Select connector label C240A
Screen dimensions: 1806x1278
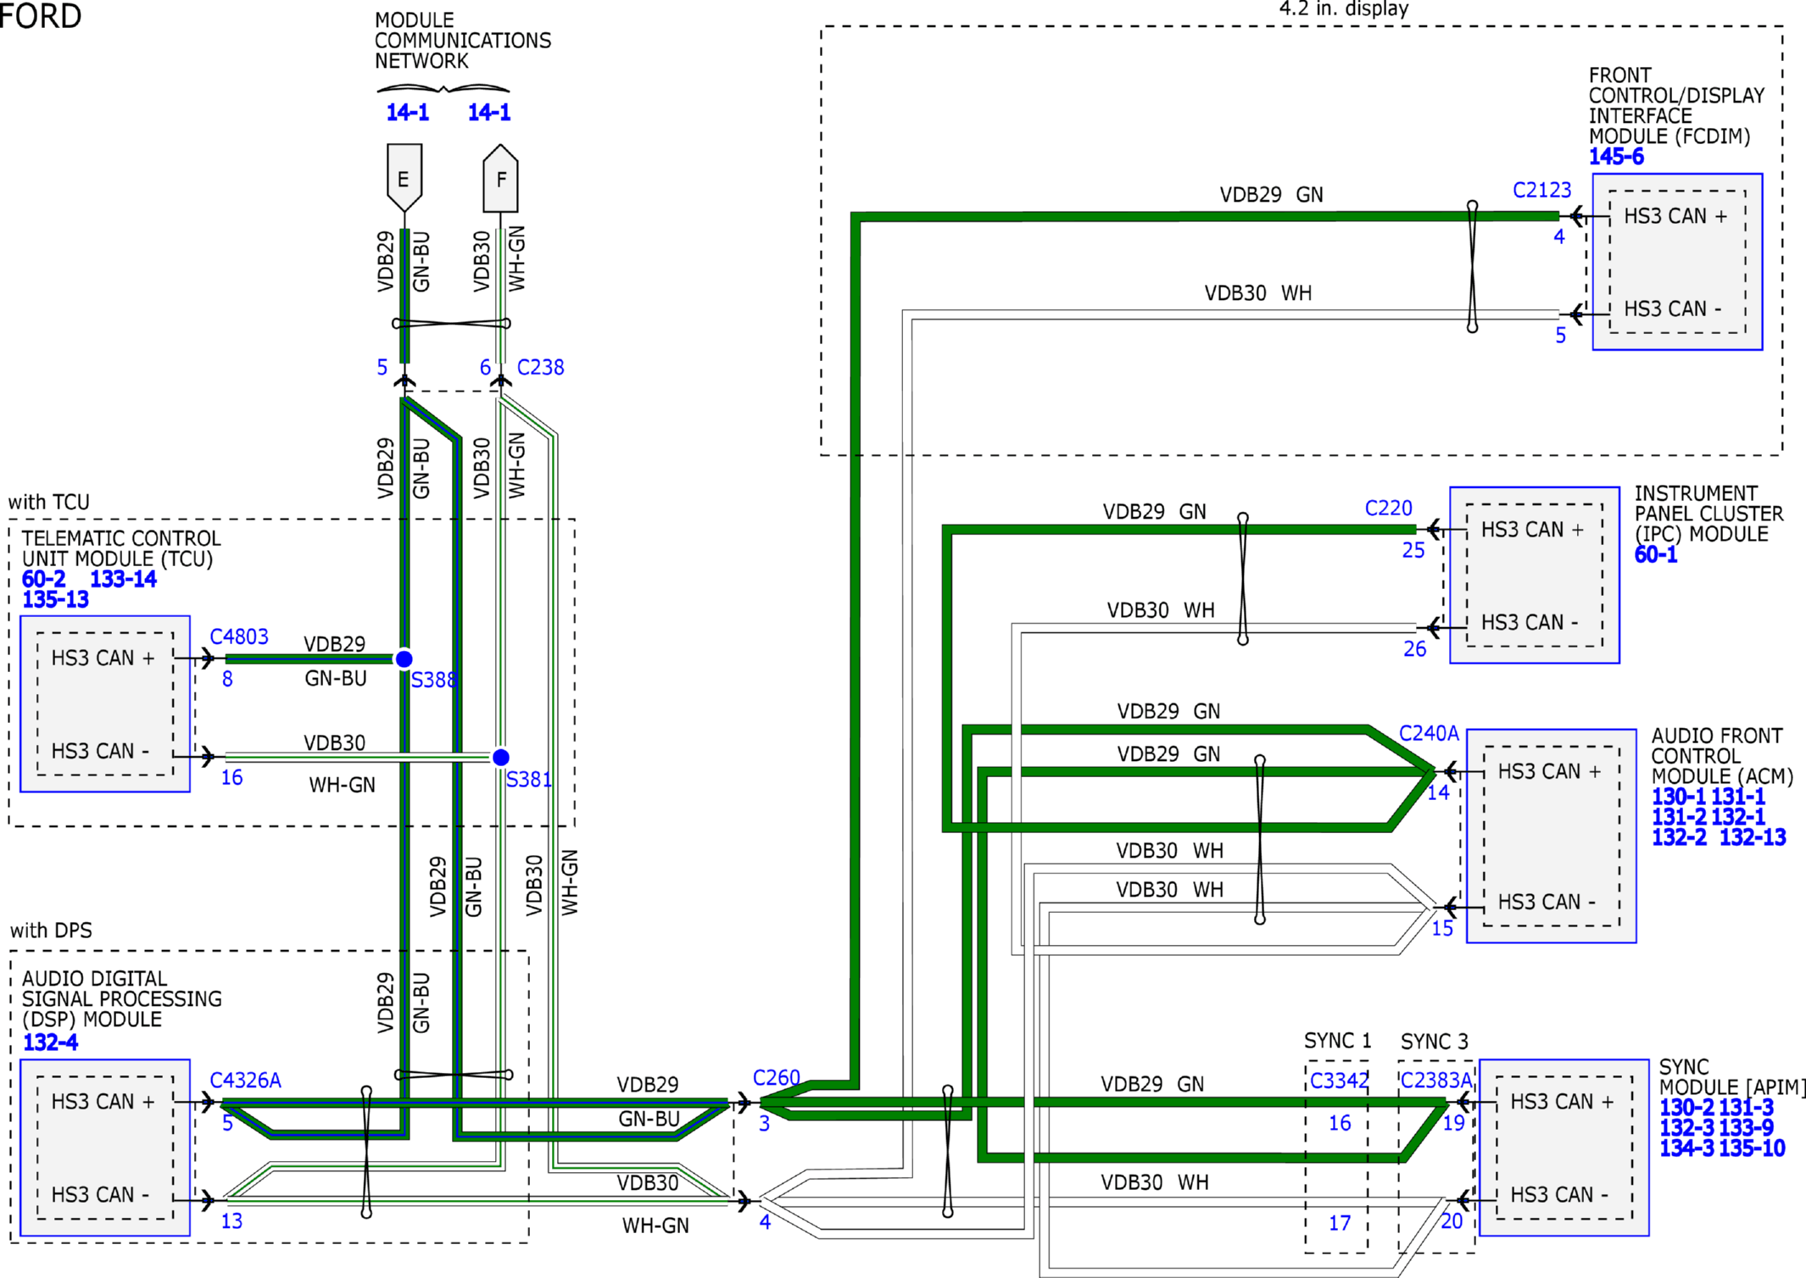point(1429,734)
